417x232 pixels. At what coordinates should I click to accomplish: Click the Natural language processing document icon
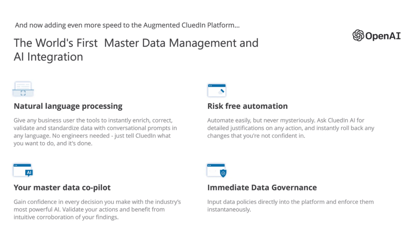click(23, 89)
